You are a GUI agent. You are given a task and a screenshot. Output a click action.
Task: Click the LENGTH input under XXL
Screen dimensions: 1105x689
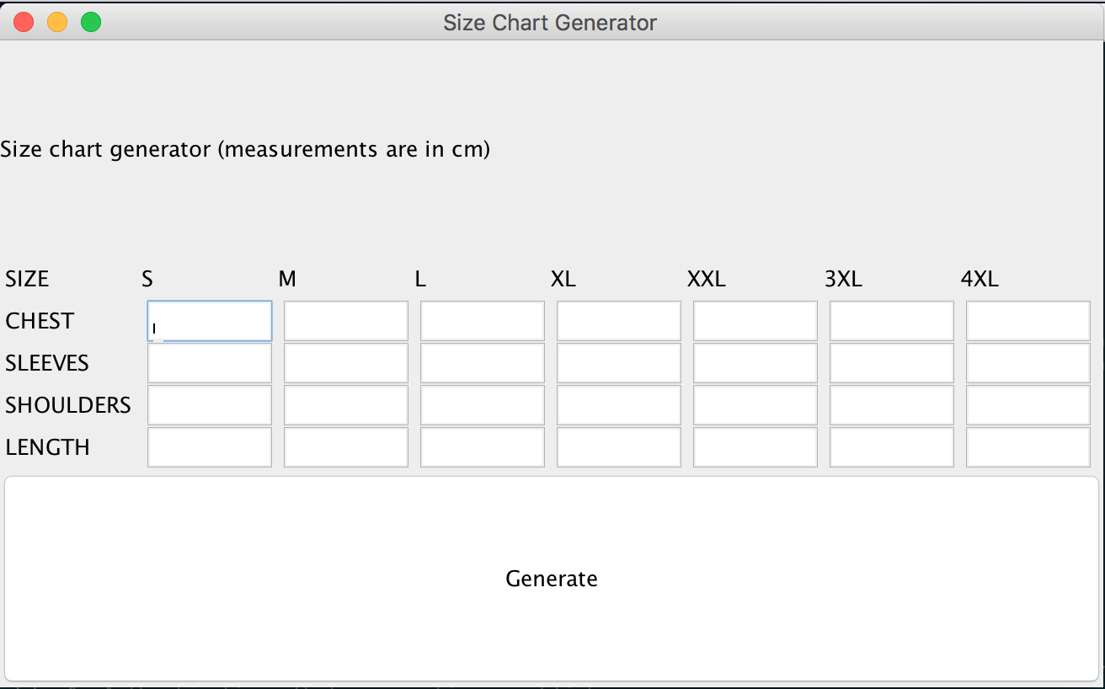pos(755,447)
